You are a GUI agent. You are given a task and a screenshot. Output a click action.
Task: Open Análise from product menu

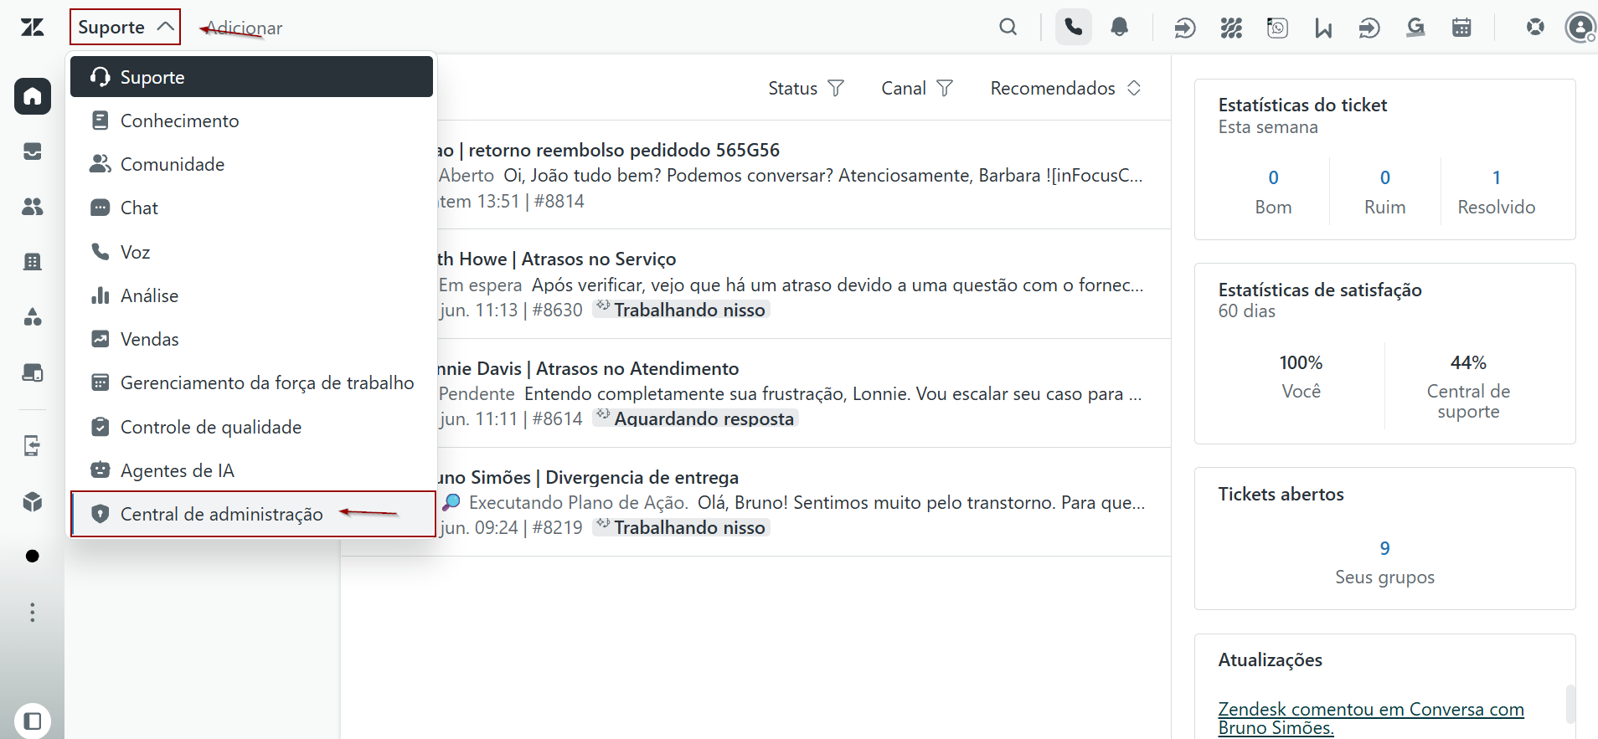[x=251, y=295]
